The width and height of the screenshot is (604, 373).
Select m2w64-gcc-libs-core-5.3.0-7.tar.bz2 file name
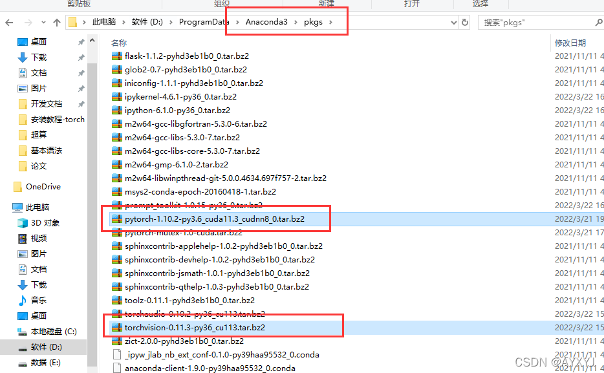(x=192, y=151)
